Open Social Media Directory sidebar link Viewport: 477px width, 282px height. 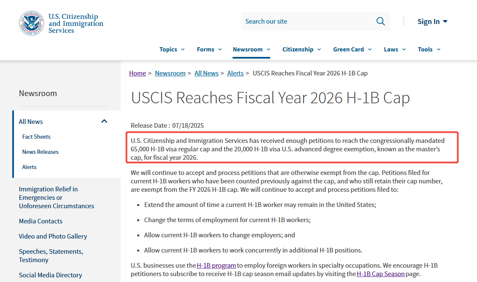(x=50, y=275)
